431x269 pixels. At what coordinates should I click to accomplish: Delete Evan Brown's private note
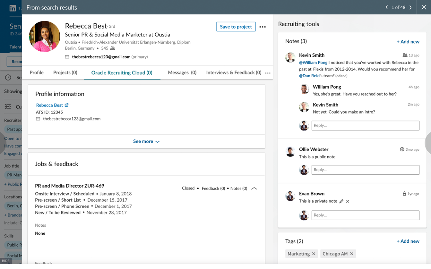click(x=347, y=201)
